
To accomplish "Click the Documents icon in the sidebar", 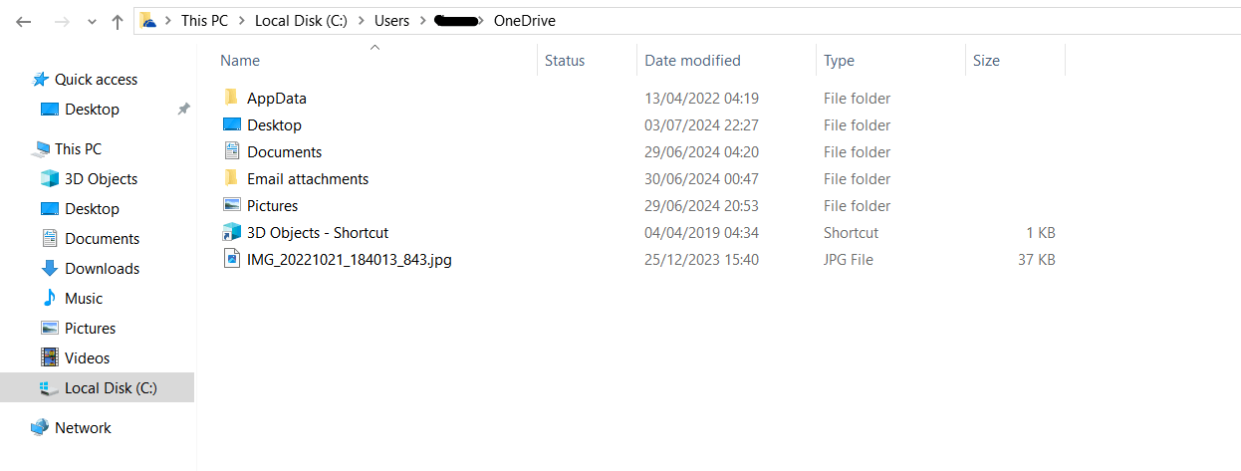I will (49, 238).
